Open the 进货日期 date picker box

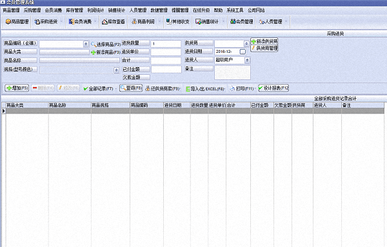pyautogui.click(x=243, y=52)
